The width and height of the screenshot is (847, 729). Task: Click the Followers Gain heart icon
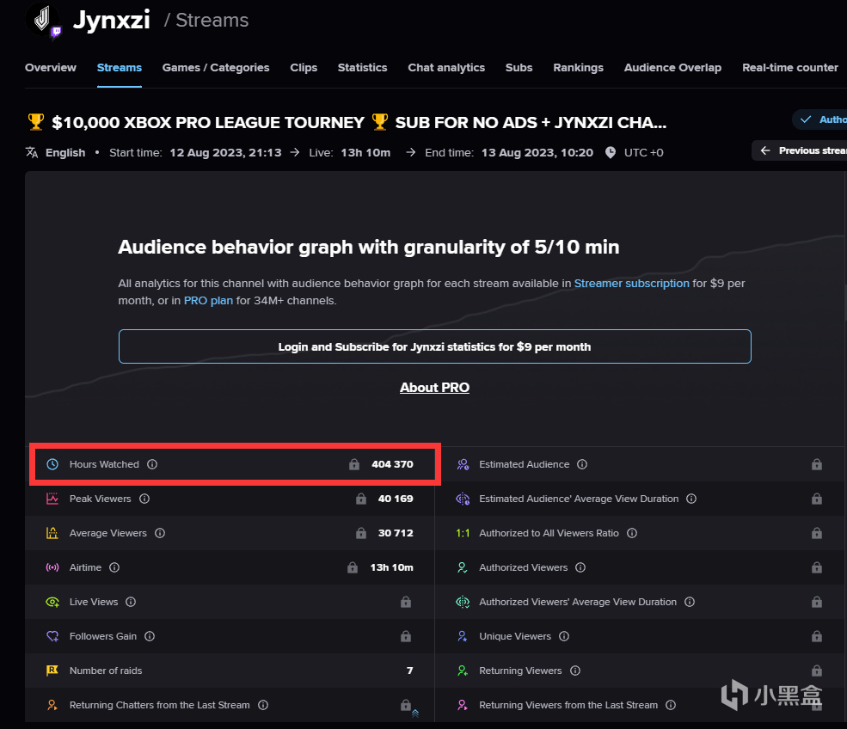[52, 636]
